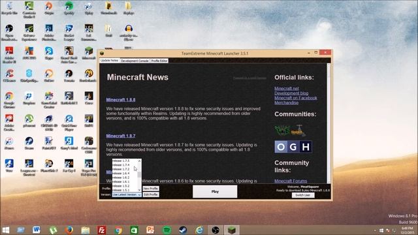Open the Minecraft Forums community link
The width and height of the screenshot is (418, 235).
click(x=291, y=181)
